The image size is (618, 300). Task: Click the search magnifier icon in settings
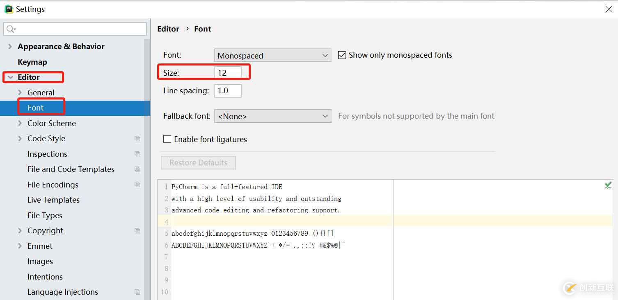coord(11,29)
